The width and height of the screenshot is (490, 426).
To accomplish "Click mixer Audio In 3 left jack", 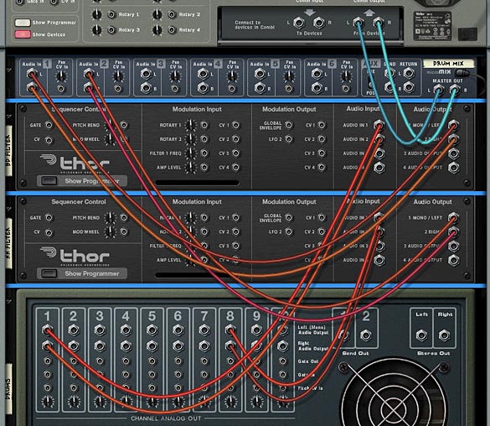I will pos(146,74).
